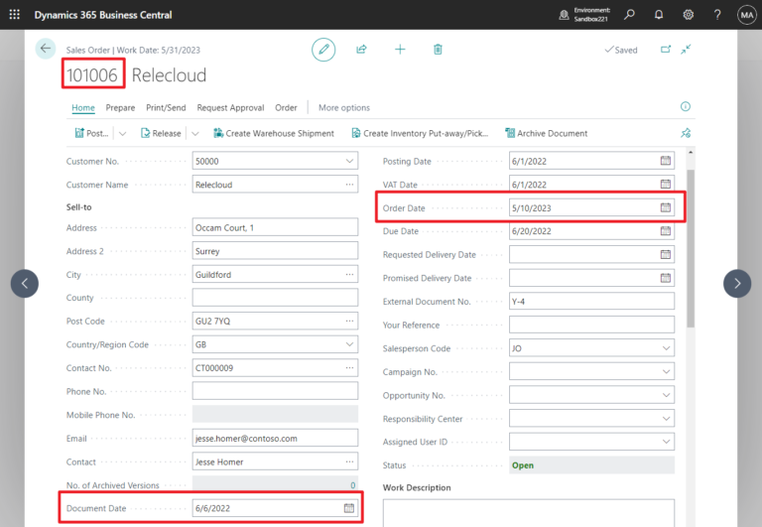
Task: Show the info factbox icon
Action: (x=686, y=106)
